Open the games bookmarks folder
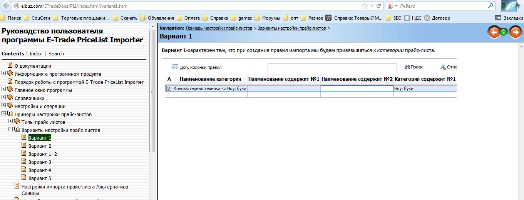 click(x=241, y=18)
